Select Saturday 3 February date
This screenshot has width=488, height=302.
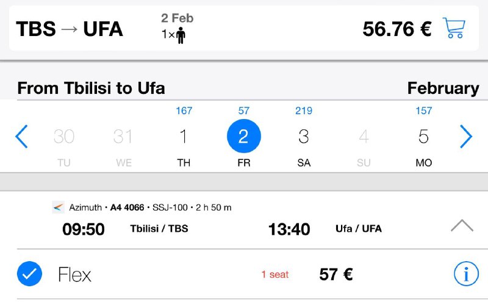click(303, 137)
